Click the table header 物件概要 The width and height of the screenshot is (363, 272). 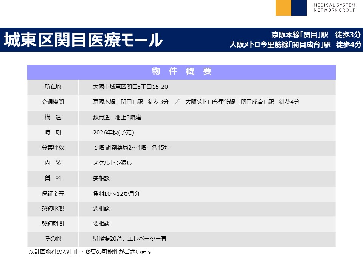(181, 71)
